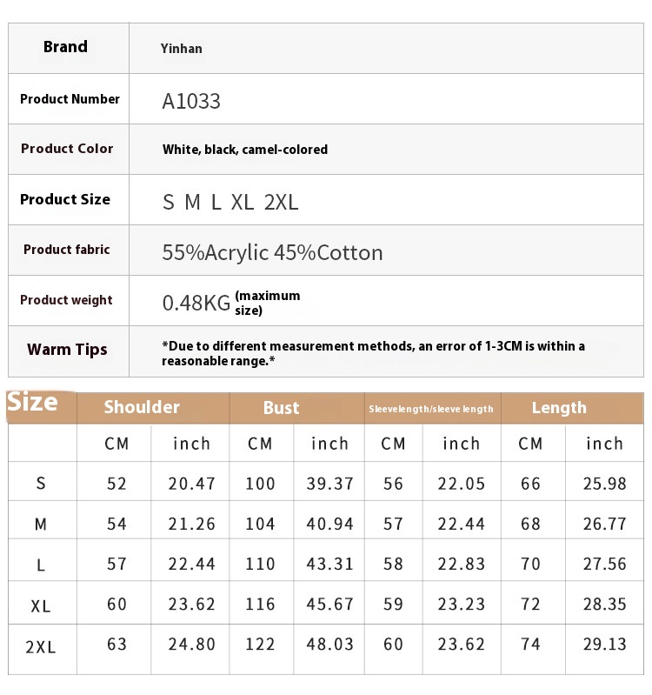Click the Brand label cell

pos(66,47)
